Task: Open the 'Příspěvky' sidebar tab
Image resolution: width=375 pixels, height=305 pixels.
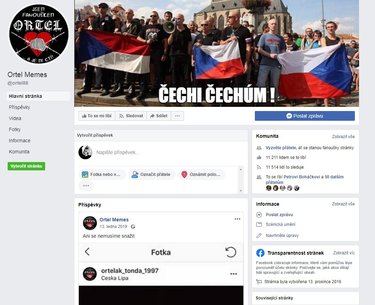Action: coord(19,107)
